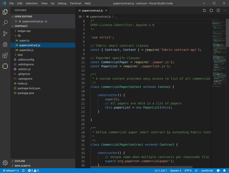229x173 pixels.
Task: Select the papercontract.js editor tab
Action: pos(92,11)
